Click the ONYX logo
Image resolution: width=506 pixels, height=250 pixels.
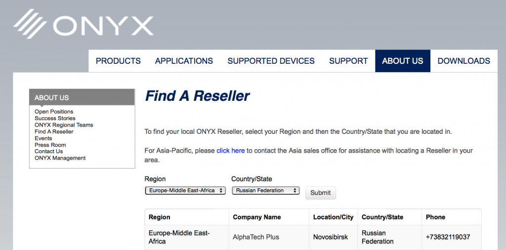[83, 24]
